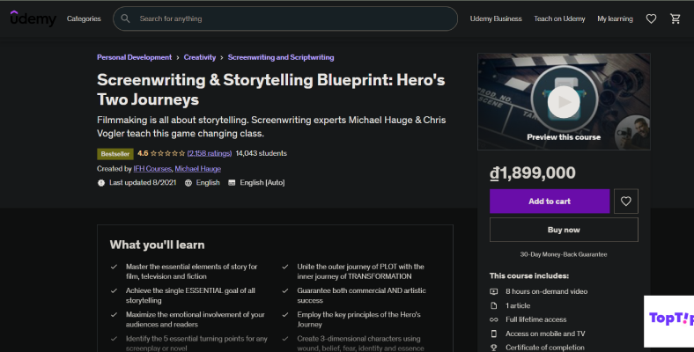Open the wishlist heart in header
This screenshot has width=694, height=352.
tap(651, 18)
